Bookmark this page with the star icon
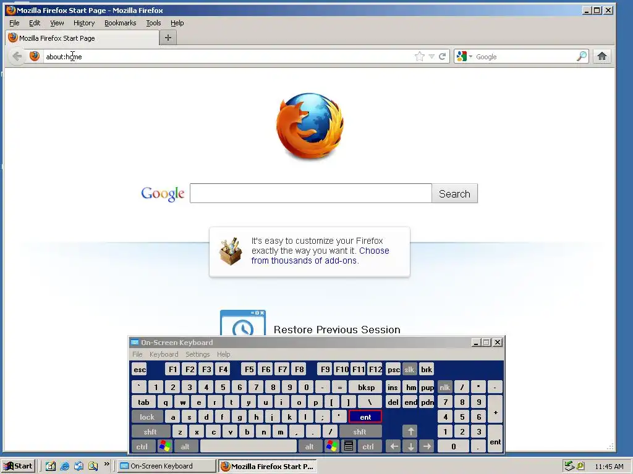This screenshot has height=474, width=633. click(x=420, y=56)
